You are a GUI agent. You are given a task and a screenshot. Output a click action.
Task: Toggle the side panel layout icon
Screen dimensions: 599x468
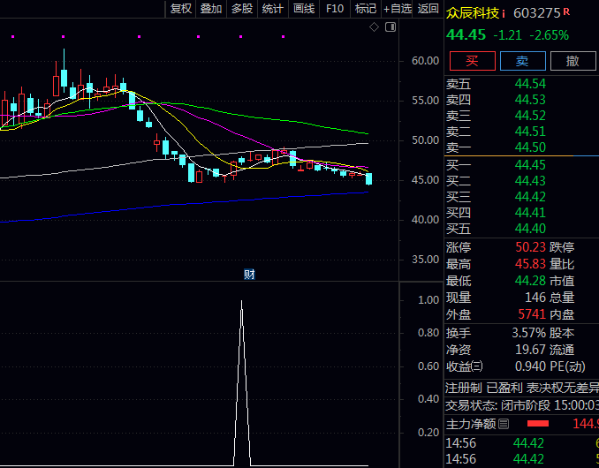(x=389, y=27)
